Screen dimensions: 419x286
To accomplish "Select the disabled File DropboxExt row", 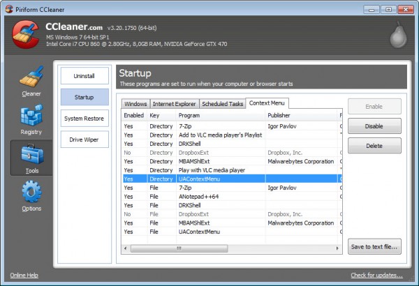I will 232,214.
